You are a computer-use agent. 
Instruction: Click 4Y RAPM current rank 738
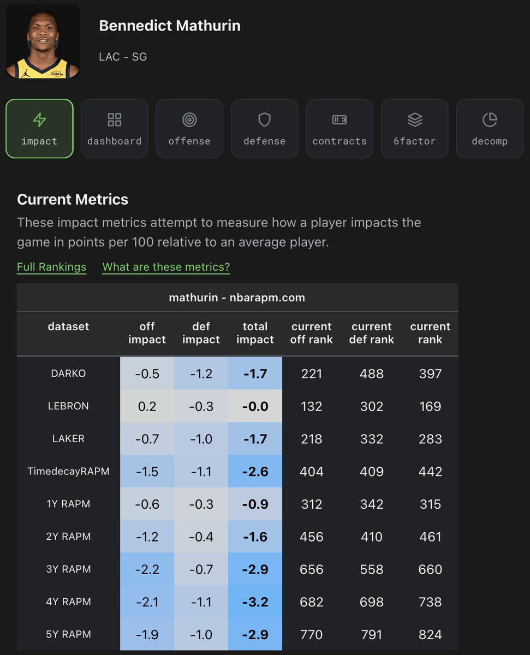pos(430,602)
